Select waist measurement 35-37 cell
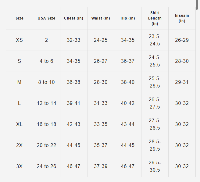Viewport: 200px width, 182px height. pyautogui.click(x=101, y=145)
